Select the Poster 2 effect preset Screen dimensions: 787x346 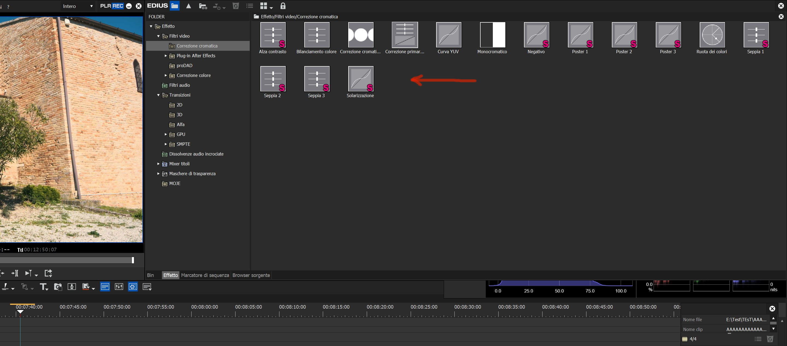(624, 35)
